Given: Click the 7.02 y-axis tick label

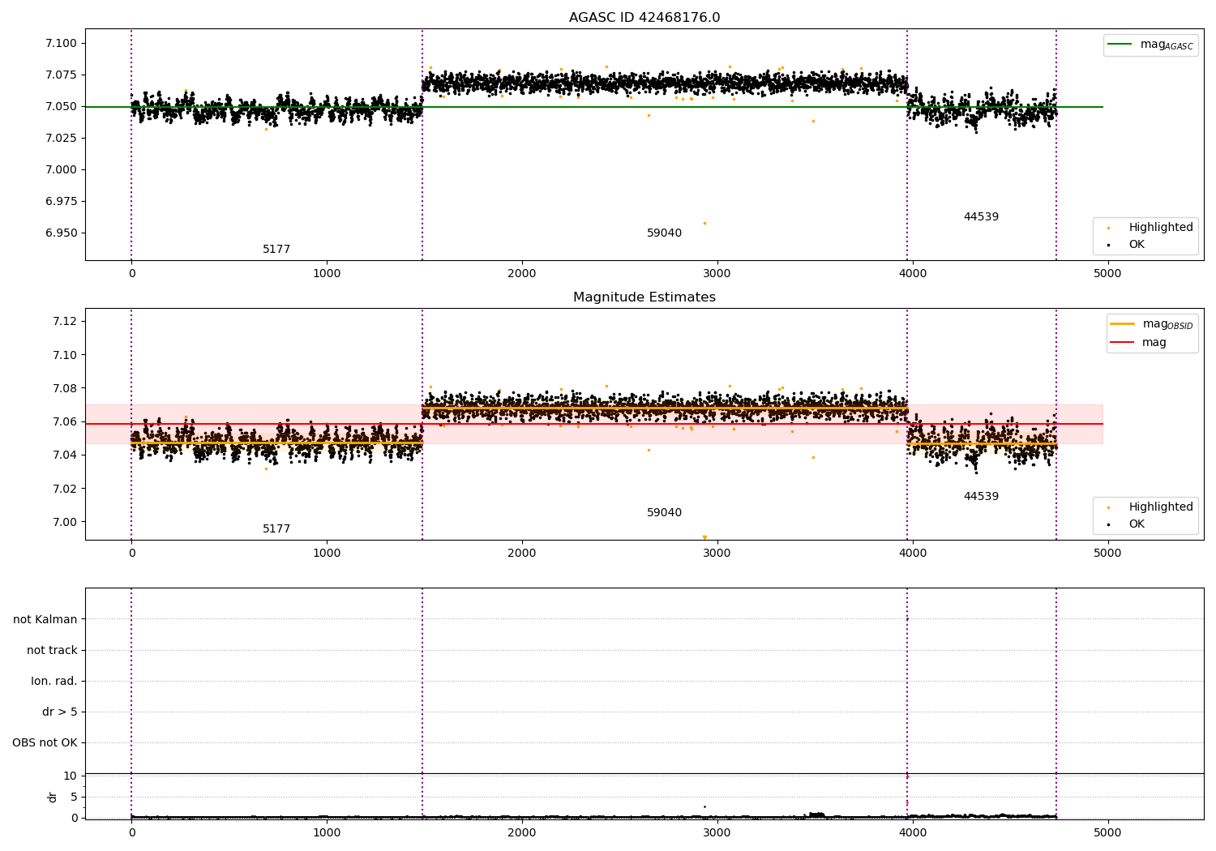Looking at the screenshot, I should point(65,489).
